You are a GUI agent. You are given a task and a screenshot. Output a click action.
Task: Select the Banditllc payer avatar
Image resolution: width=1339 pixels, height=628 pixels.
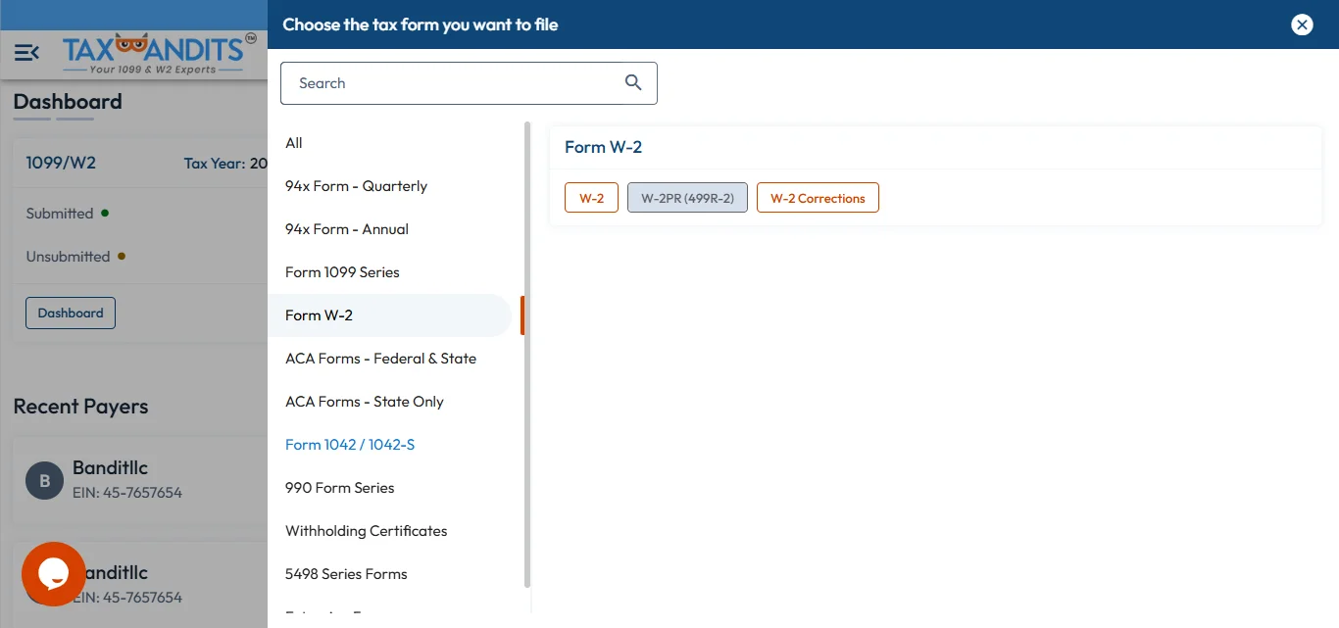(x=43, y=480)
